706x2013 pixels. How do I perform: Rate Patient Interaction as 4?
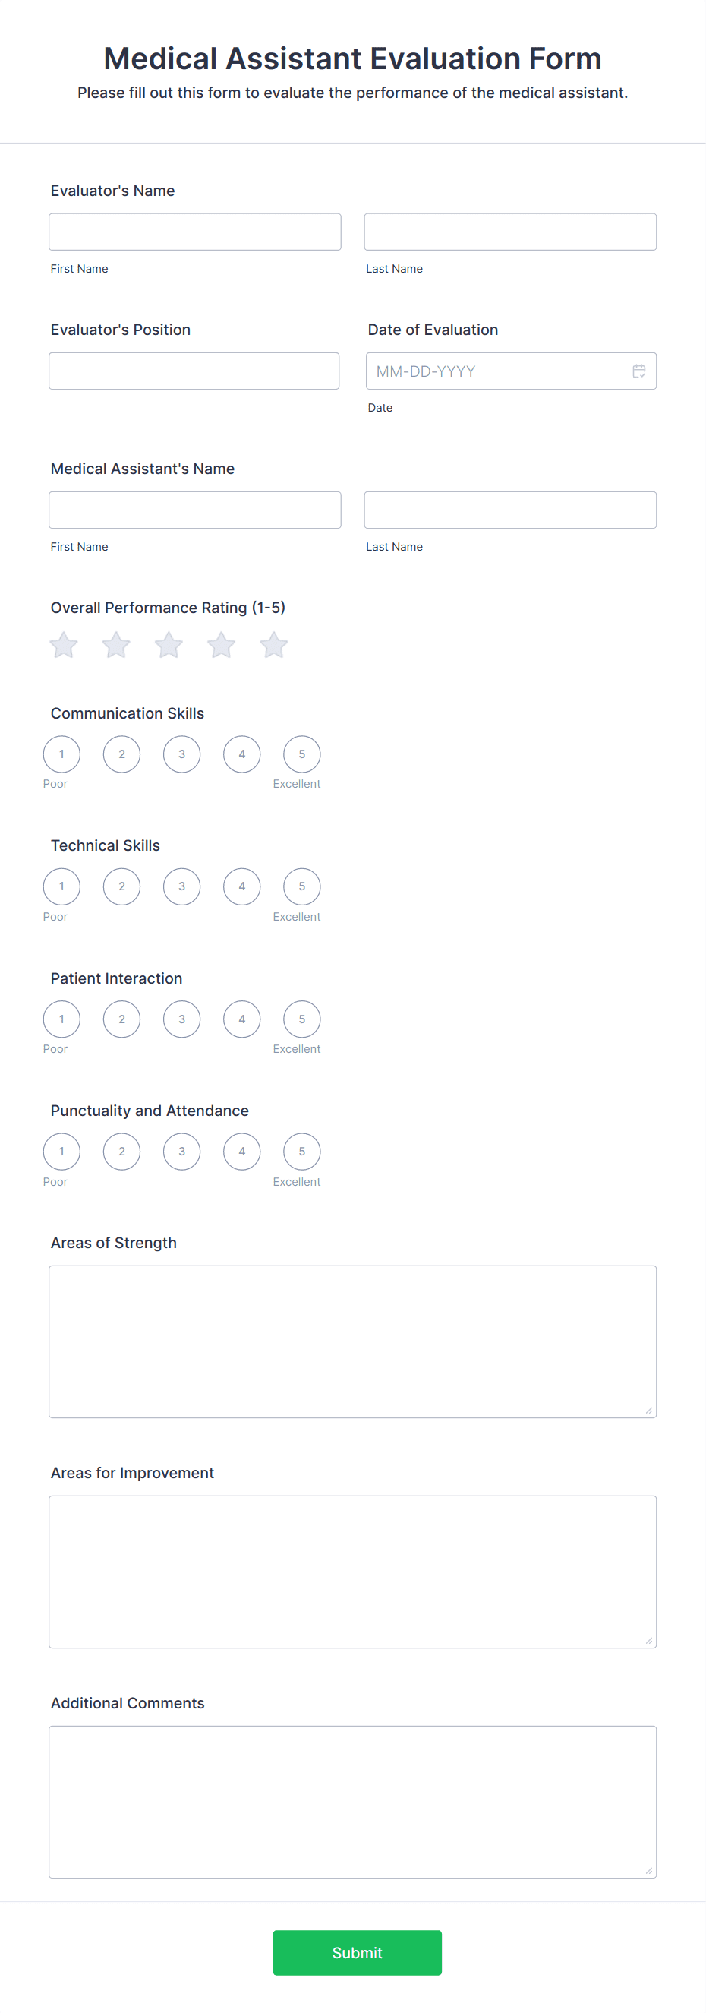tap(242, 1019)
